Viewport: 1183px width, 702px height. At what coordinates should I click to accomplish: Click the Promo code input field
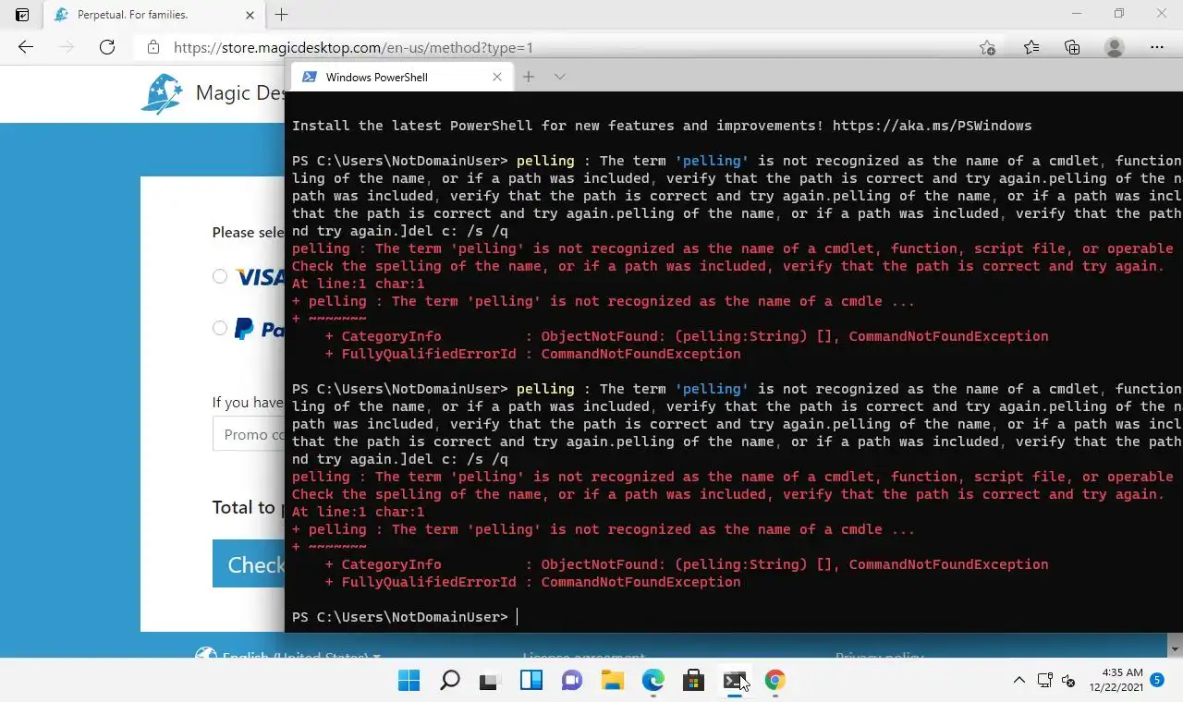click(249, 434)
